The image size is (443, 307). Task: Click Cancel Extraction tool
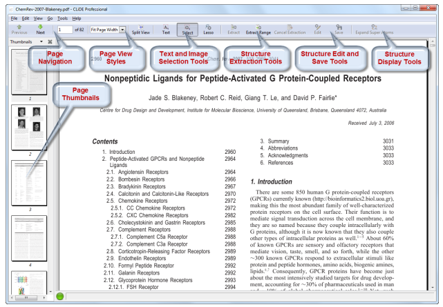290,30
